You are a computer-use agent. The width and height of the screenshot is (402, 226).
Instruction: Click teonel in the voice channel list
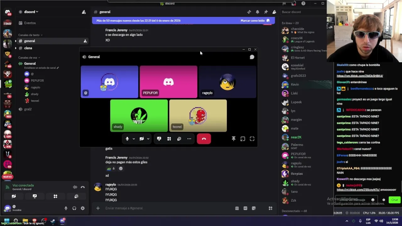point(35,101)
